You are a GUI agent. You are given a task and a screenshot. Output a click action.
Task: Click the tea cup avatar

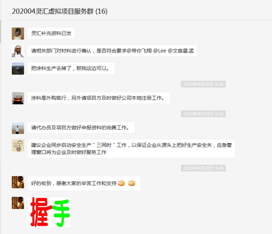[x=18, y=98]
